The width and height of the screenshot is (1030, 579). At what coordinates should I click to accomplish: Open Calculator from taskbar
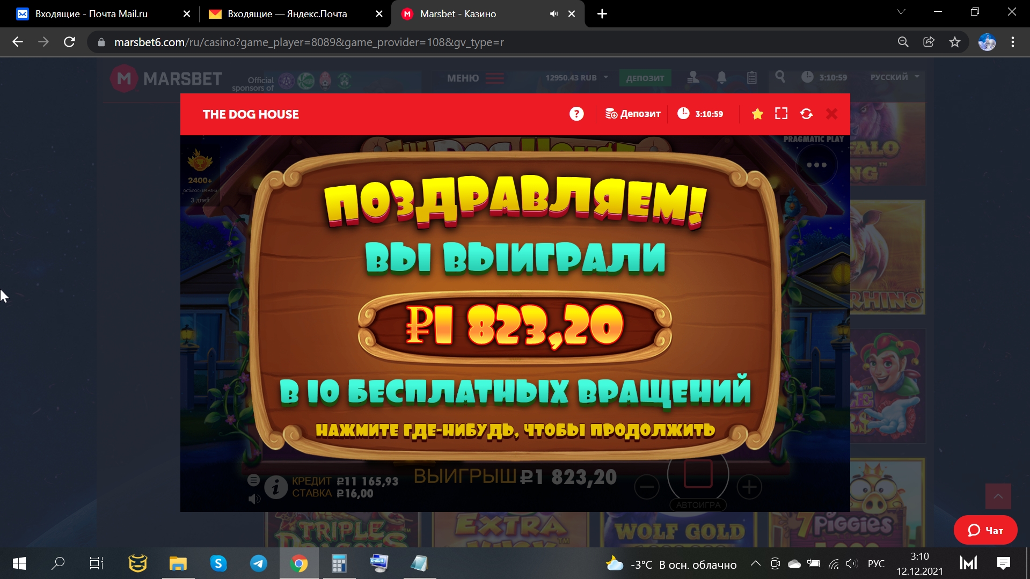pos(339,563)
